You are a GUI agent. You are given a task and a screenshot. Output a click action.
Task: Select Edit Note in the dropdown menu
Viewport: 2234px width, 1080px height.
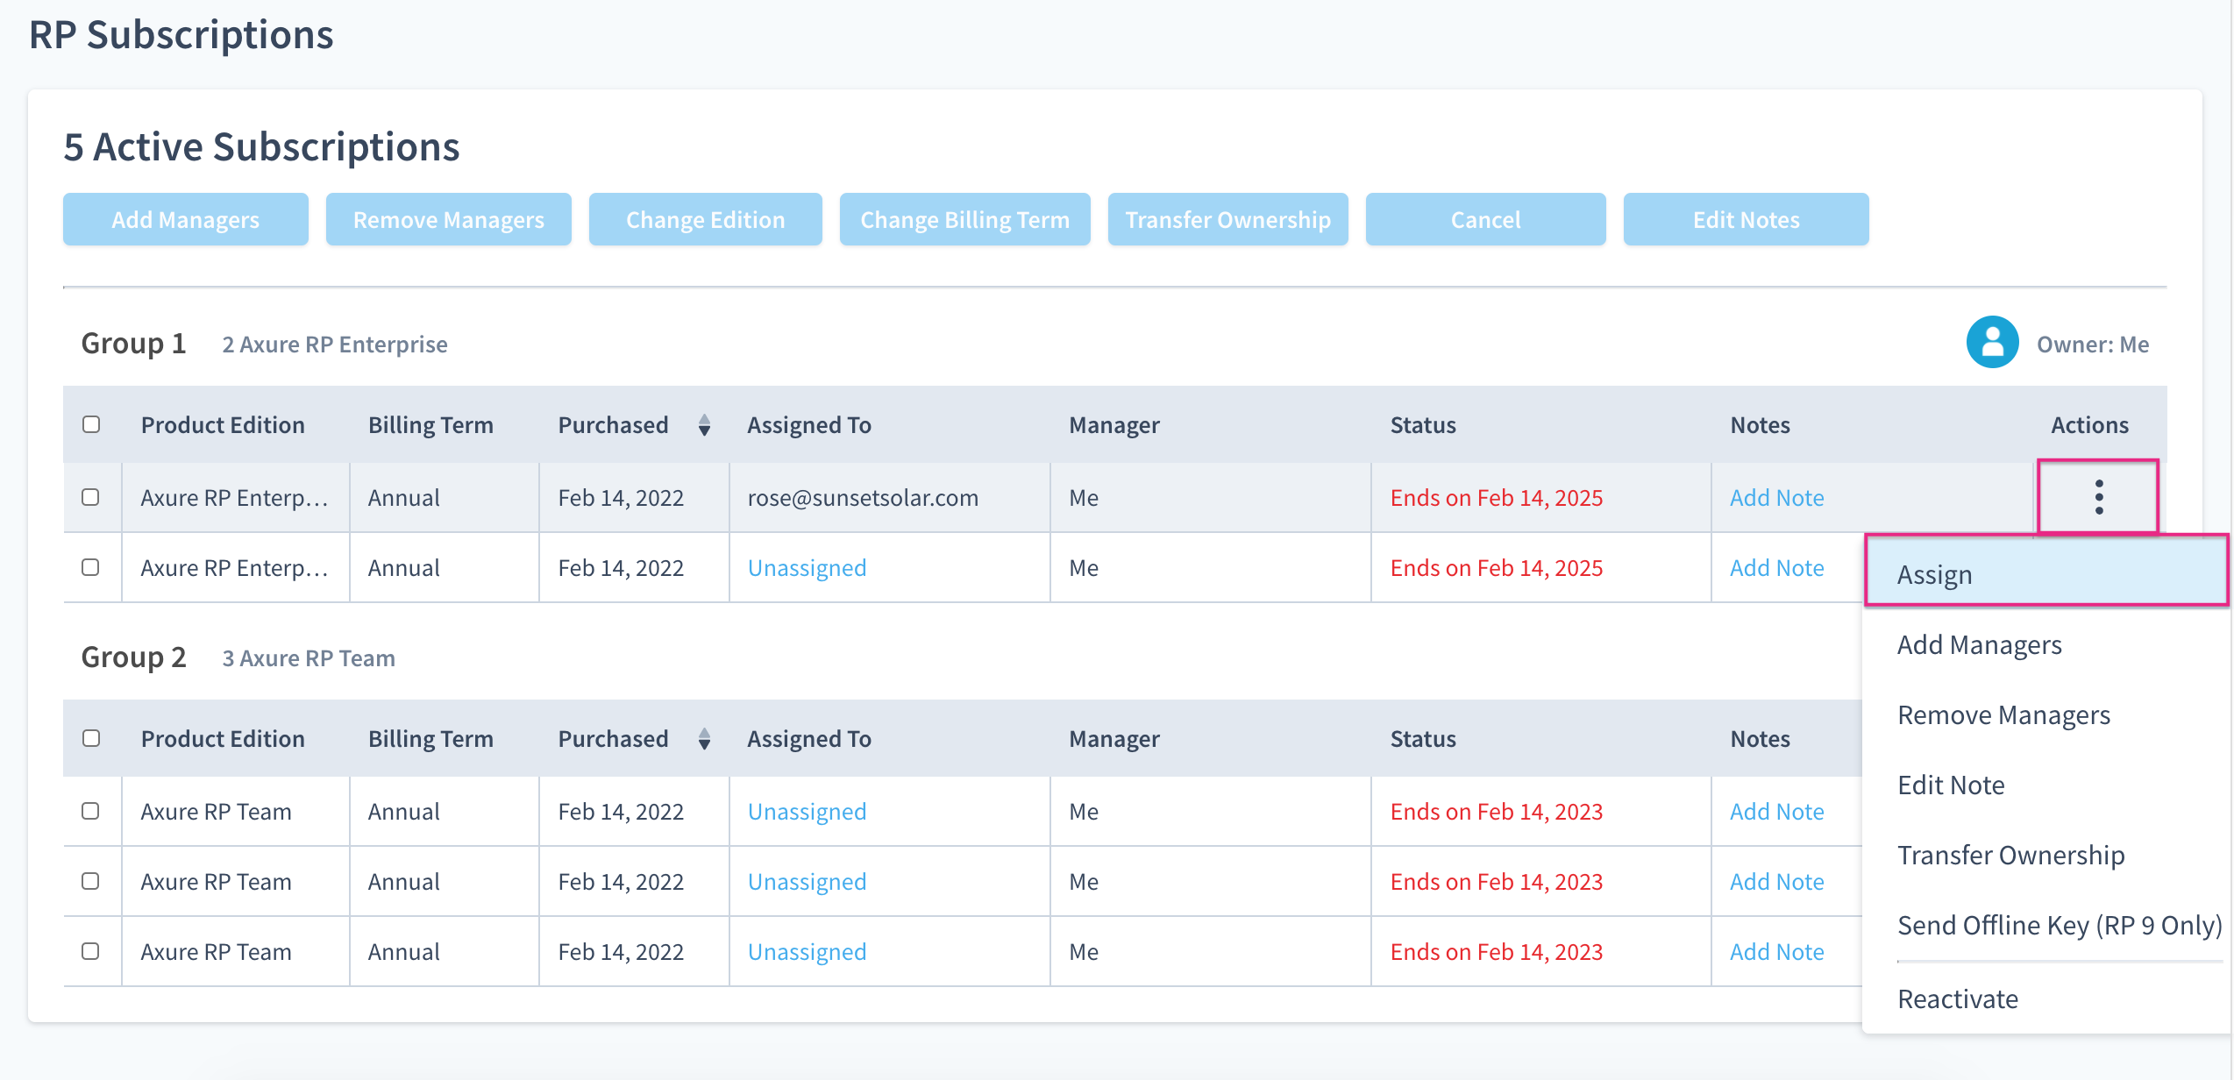click(1952, 785)
